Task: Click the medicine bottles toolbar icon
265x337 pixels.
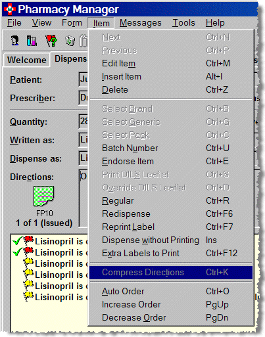Action: (x=32, y=41)
